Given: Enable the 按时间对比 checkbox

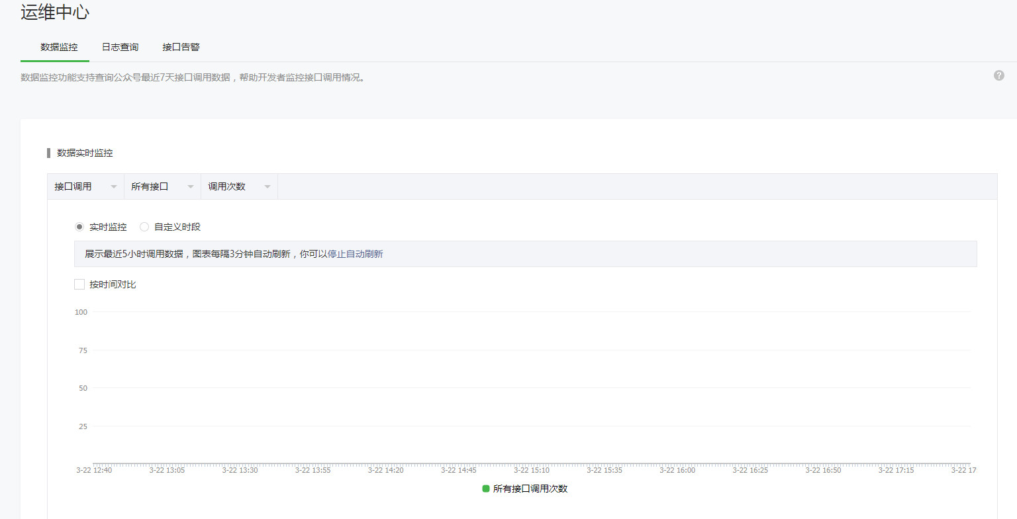Looking at the screenshot, I should pyautogui.click(x=79, y=284).
